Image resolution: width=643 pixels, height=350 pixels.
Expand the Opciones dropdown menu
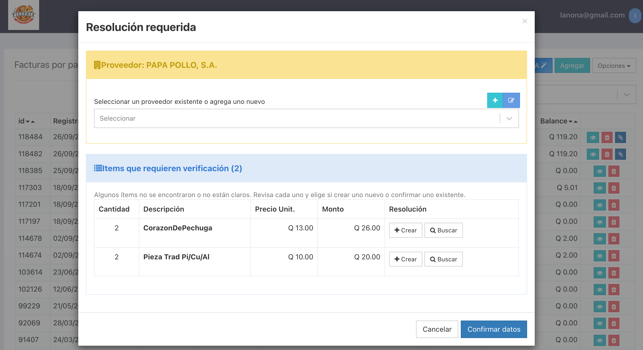[x=614, y=66]
